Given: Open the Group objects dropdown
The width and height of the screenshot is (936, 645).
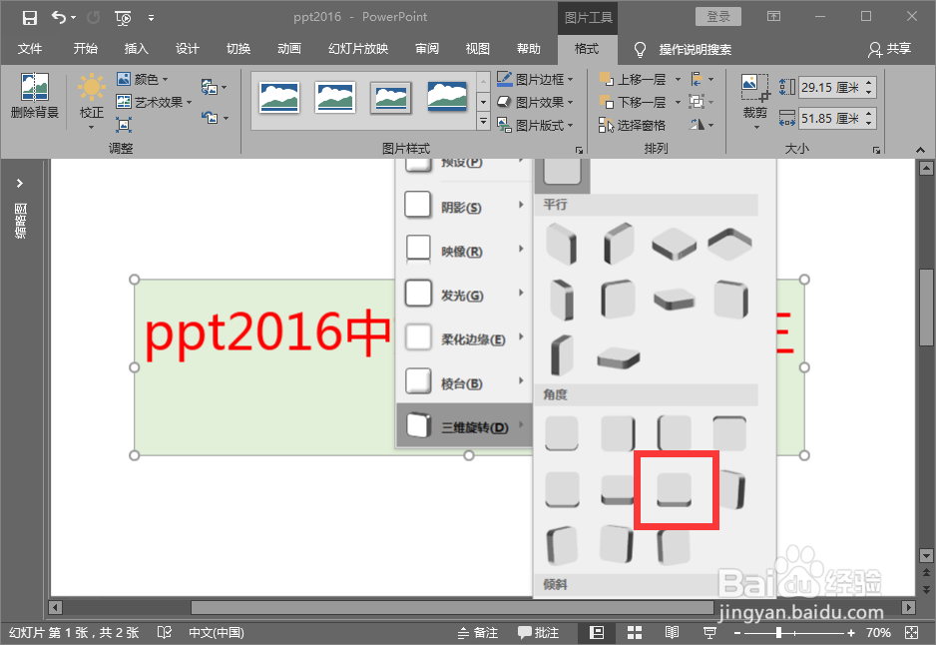Looking at the screenshot, I should 702,102.
